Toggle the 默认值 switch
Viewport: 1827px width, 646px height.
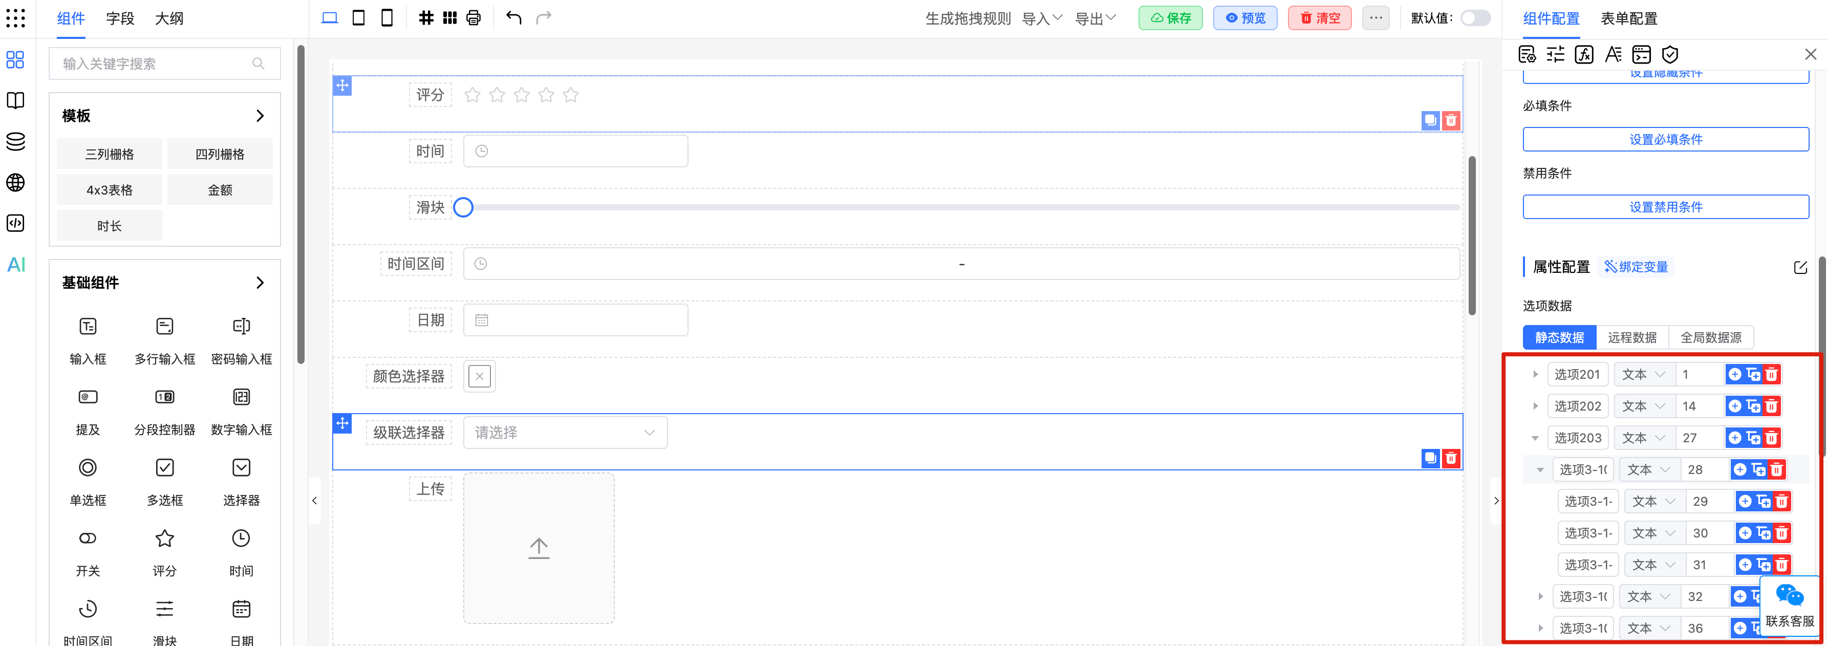(1475, 18)
